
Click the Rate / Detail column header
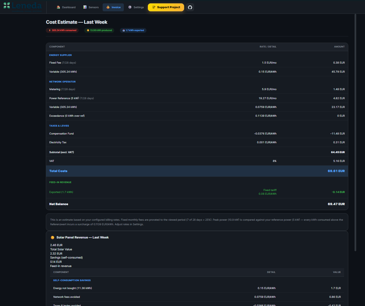click(268, 47)
